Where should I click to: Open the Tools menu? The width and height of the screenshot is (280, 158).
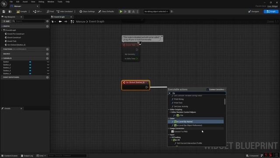tap(60, 2)
